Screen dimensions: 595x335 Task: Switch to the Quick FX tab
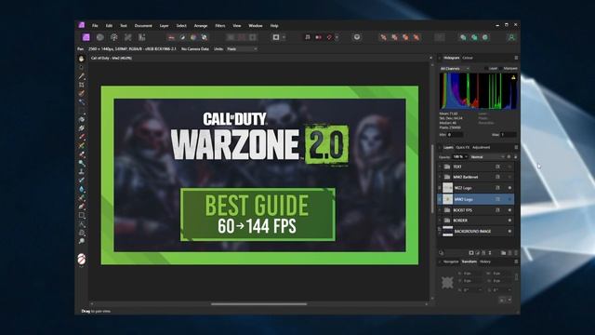tap(463, 147)
